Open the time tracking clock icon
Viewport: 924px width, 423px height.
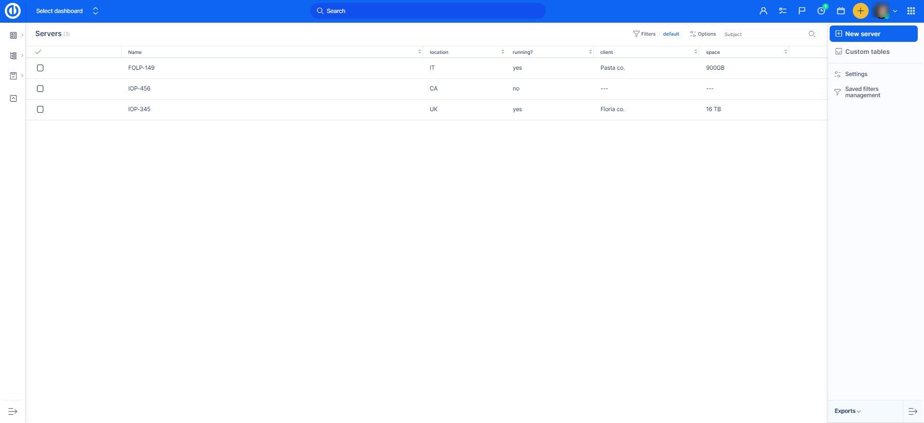821,11
